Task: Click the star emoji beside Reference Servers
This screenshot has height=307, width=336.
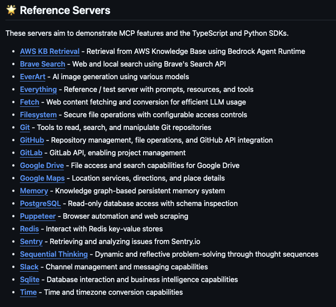Action: [11, 10]
